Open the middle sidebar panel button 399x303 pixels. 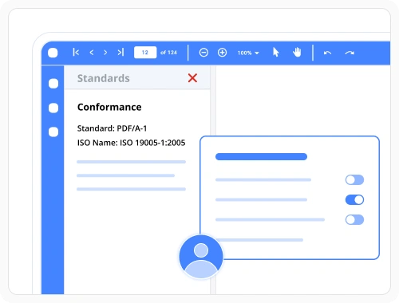point(53,108)
